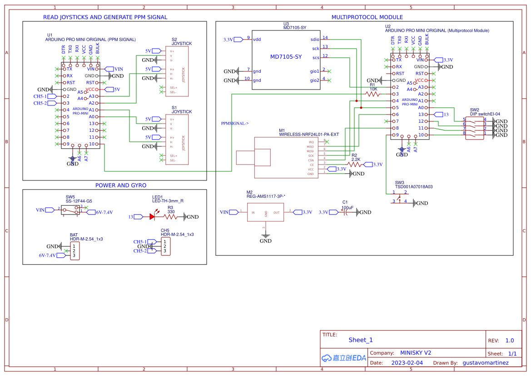Click the LED1 LED-TH-3mm symbol

152,217
